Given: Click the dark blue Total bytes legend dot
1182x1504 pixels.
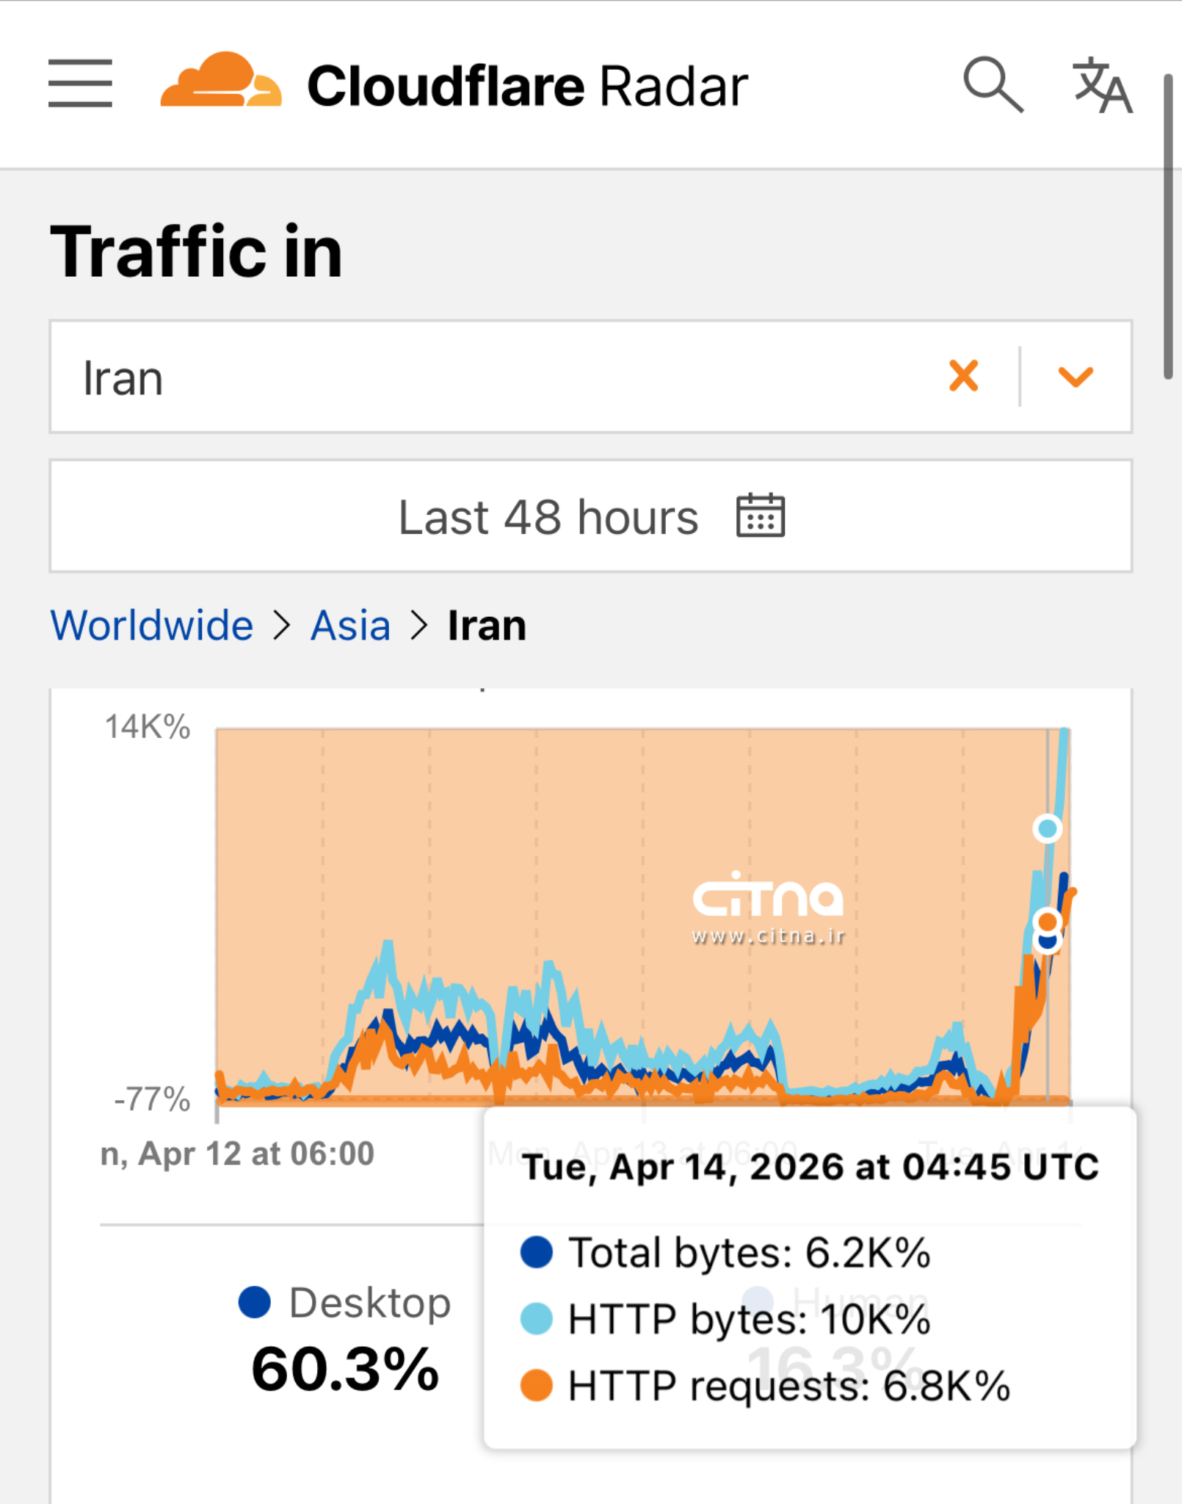Looking at the screenshot, I should pos(537,1253).
